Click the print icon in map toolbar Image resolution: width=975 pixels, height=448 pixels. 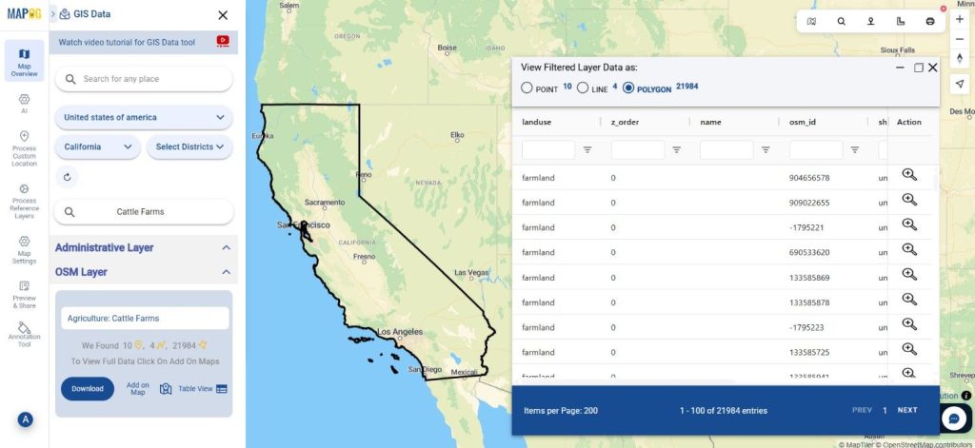(930, 21)
